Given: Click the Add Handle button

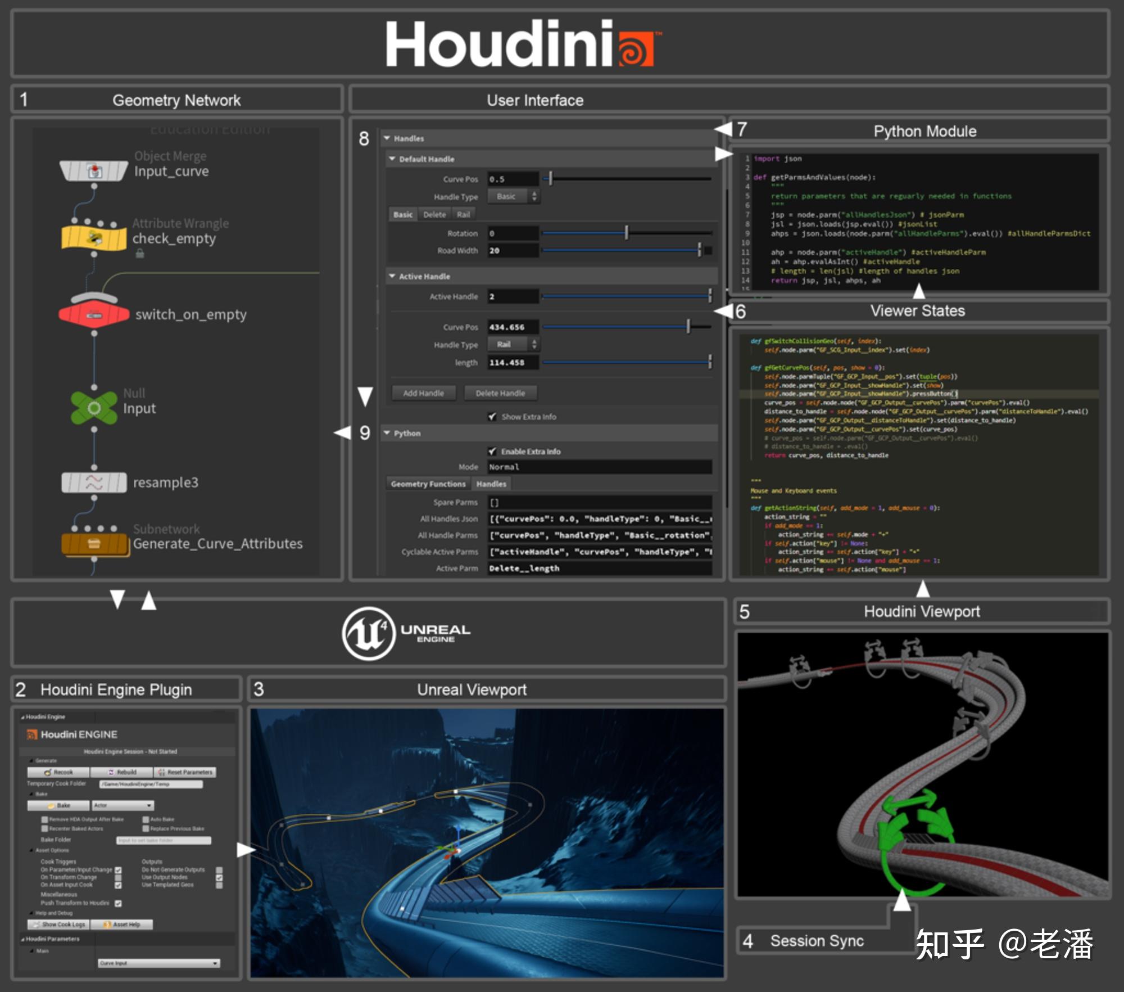Looking at the screenshot, I should [x=424, y=393].
